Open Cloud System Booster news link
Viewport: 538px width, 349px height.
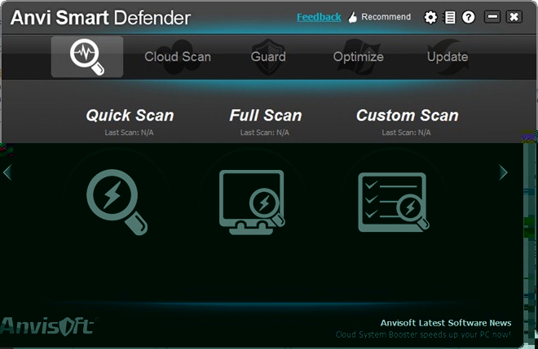click(423, 334)
